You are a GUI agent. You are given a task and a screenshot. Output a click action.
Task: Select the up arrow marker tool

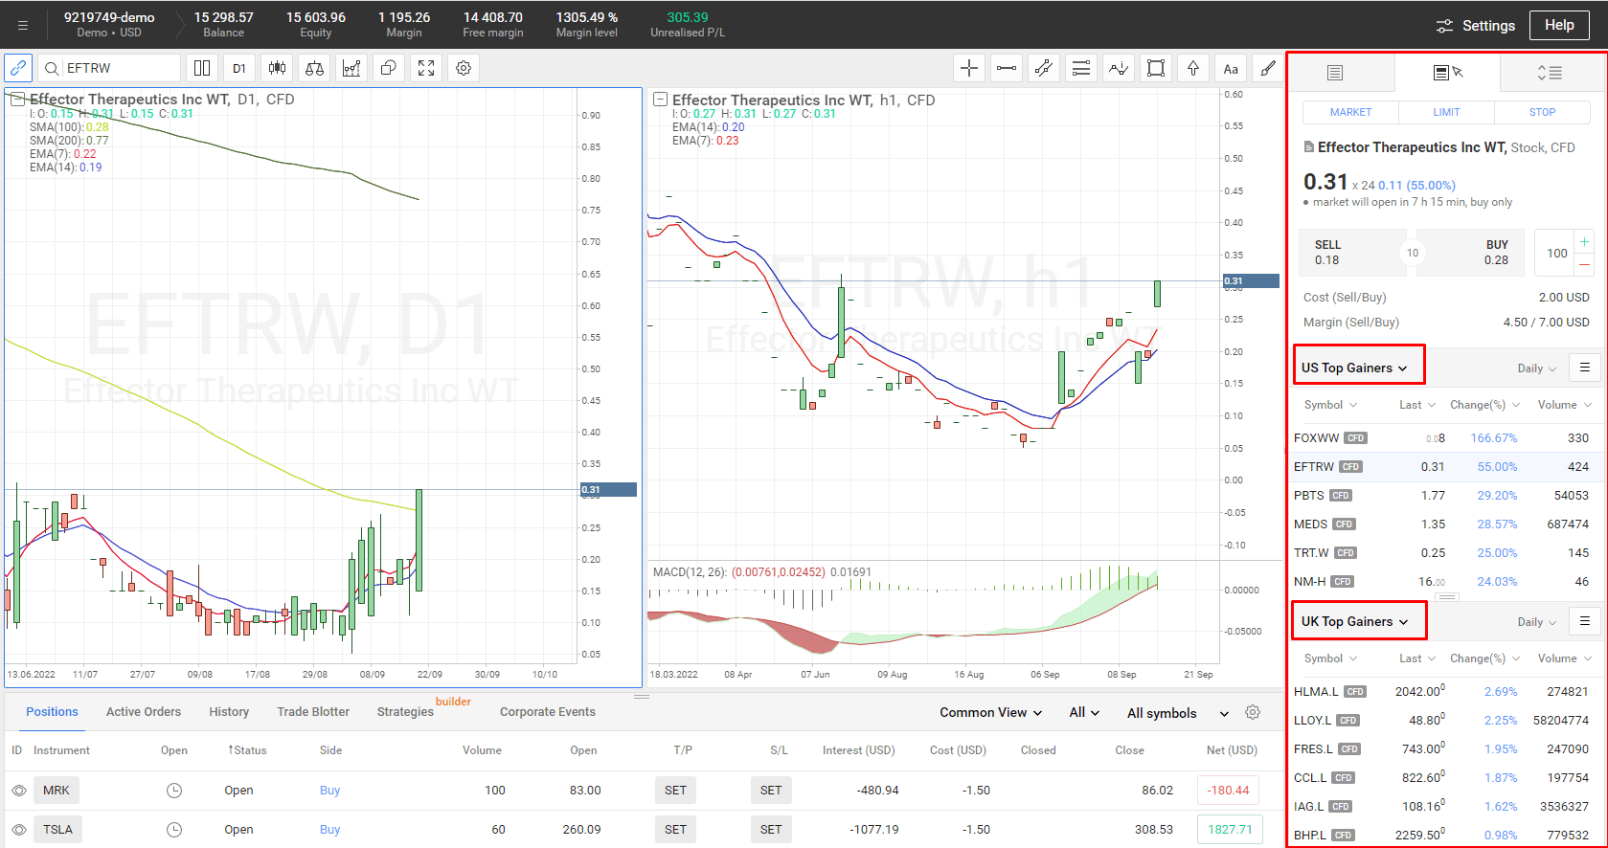[1193, 68]
